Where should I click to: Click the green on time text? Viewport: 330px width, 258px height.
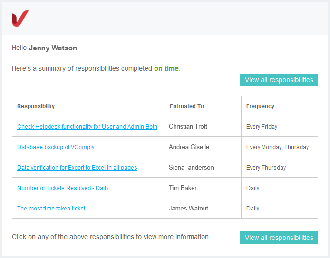(166, 68)
